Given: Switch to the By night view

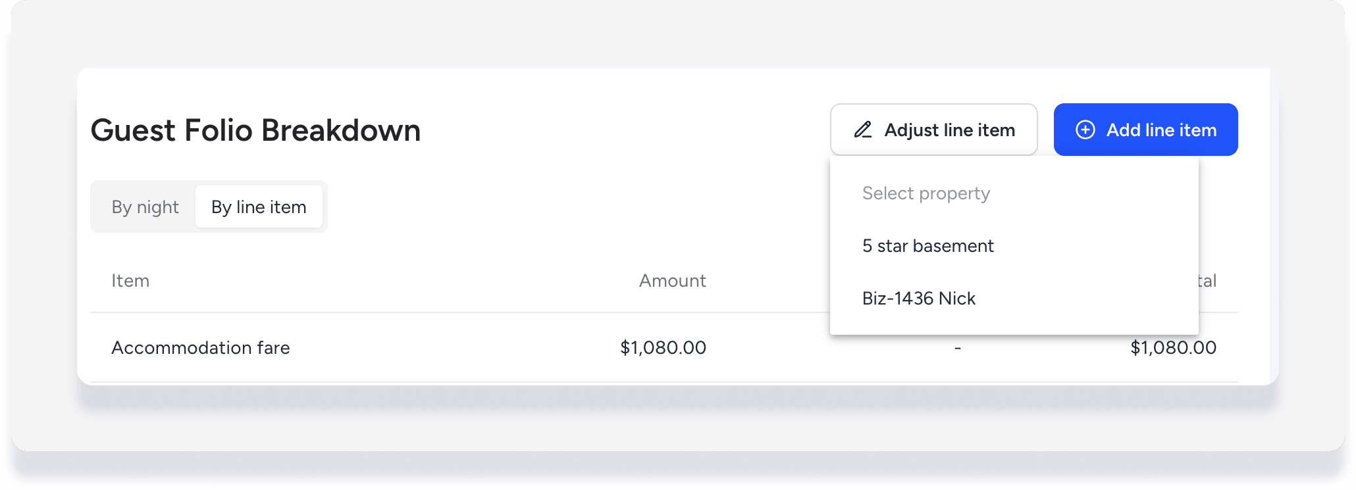Looking at the screenshot, I should (145, 207).
